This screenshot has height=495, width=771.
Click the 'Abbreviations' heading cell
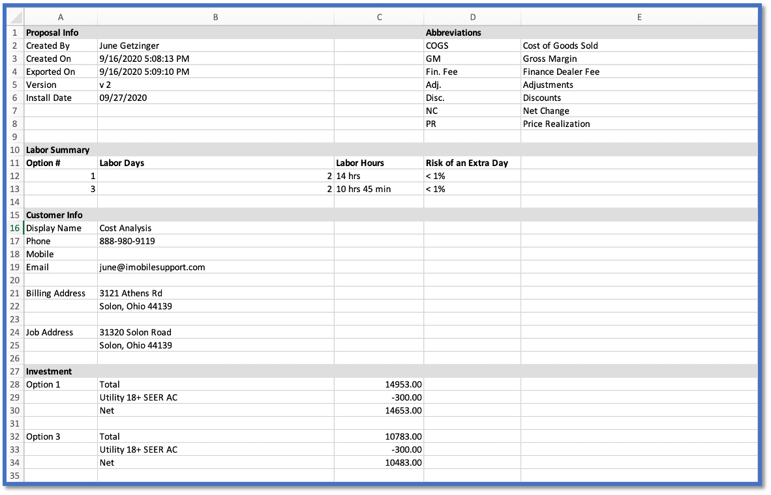tap(472, 33)
